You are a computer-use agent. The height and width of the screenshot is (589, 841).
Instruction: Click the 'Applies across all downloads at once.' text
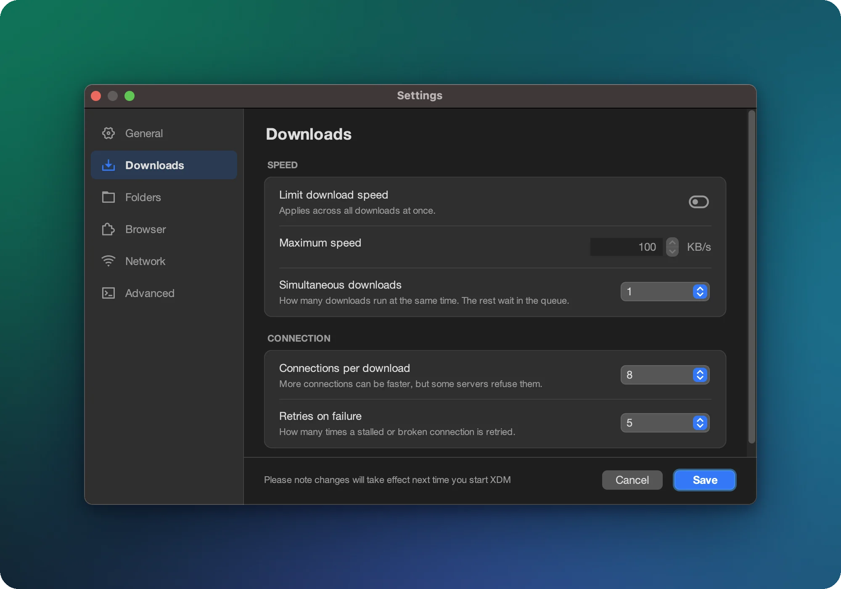coord(357,210)
